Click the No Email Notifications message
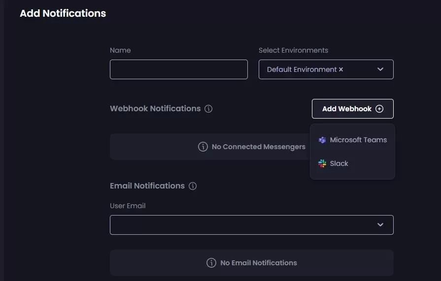 click(x=259, y=263)
